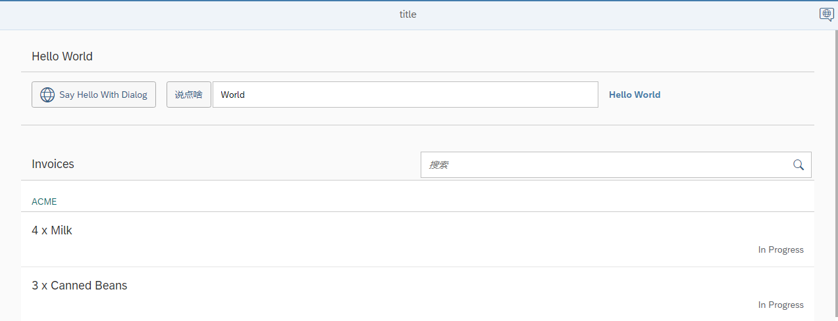Click the Invoices list heading
The image size is (838, 321).
click(53, 164)
